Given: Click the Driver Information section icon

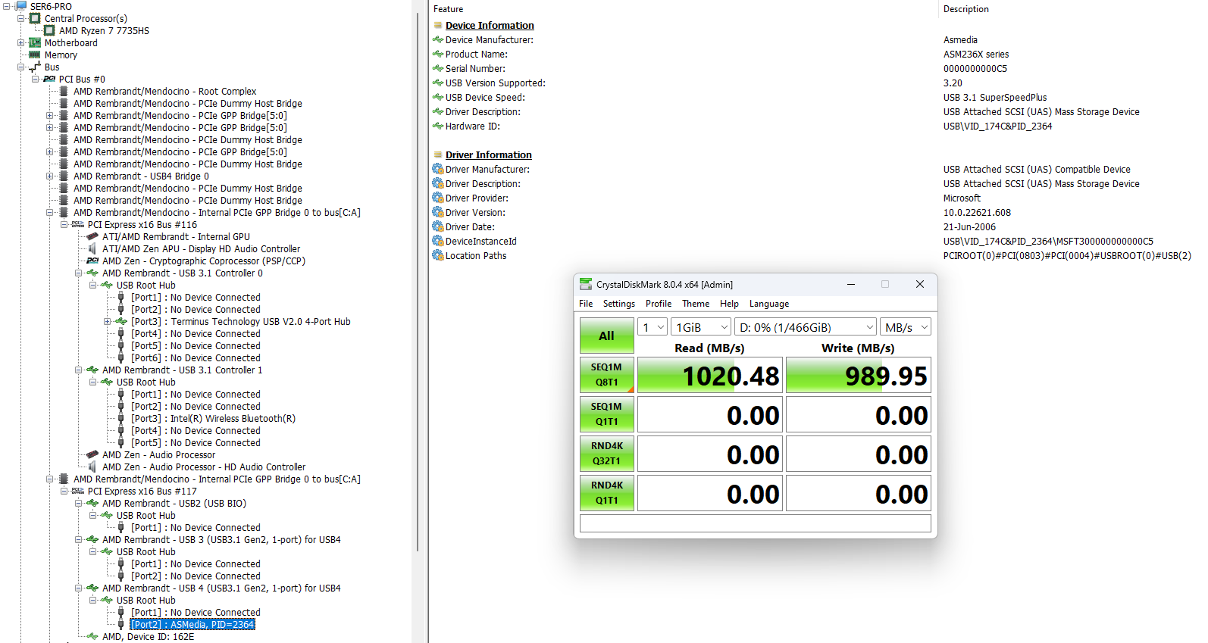Looking at the screenshot, I should pyautogui.click(x=437, y=155).
